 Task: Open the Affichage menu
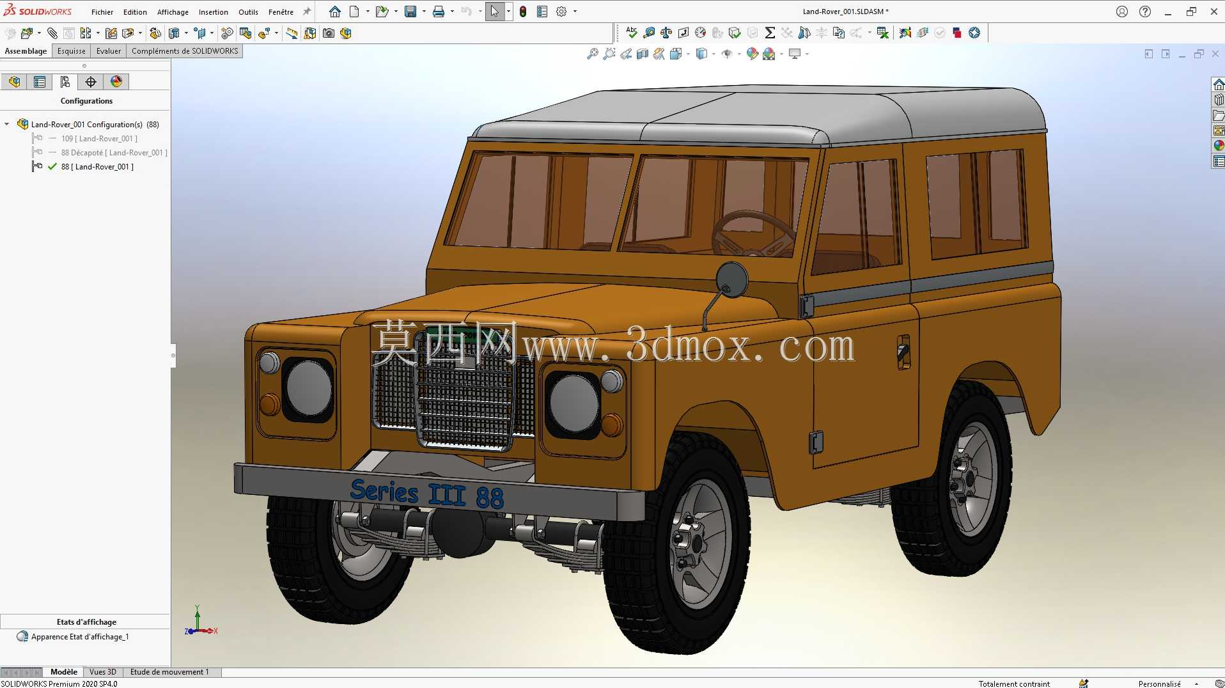(173, 12)
